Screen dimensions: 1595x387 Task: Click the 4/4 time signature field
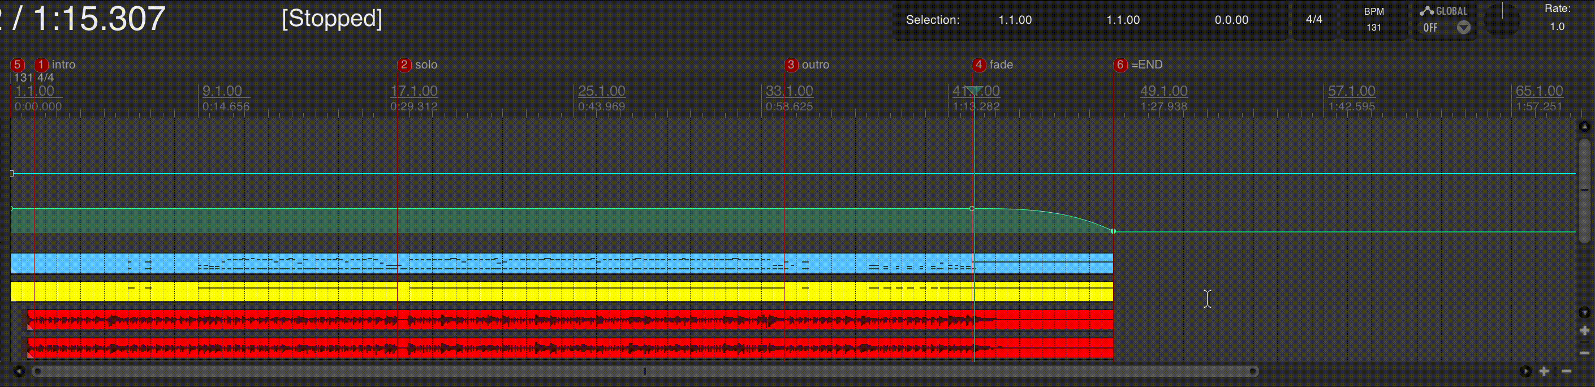coord(1314,19)
